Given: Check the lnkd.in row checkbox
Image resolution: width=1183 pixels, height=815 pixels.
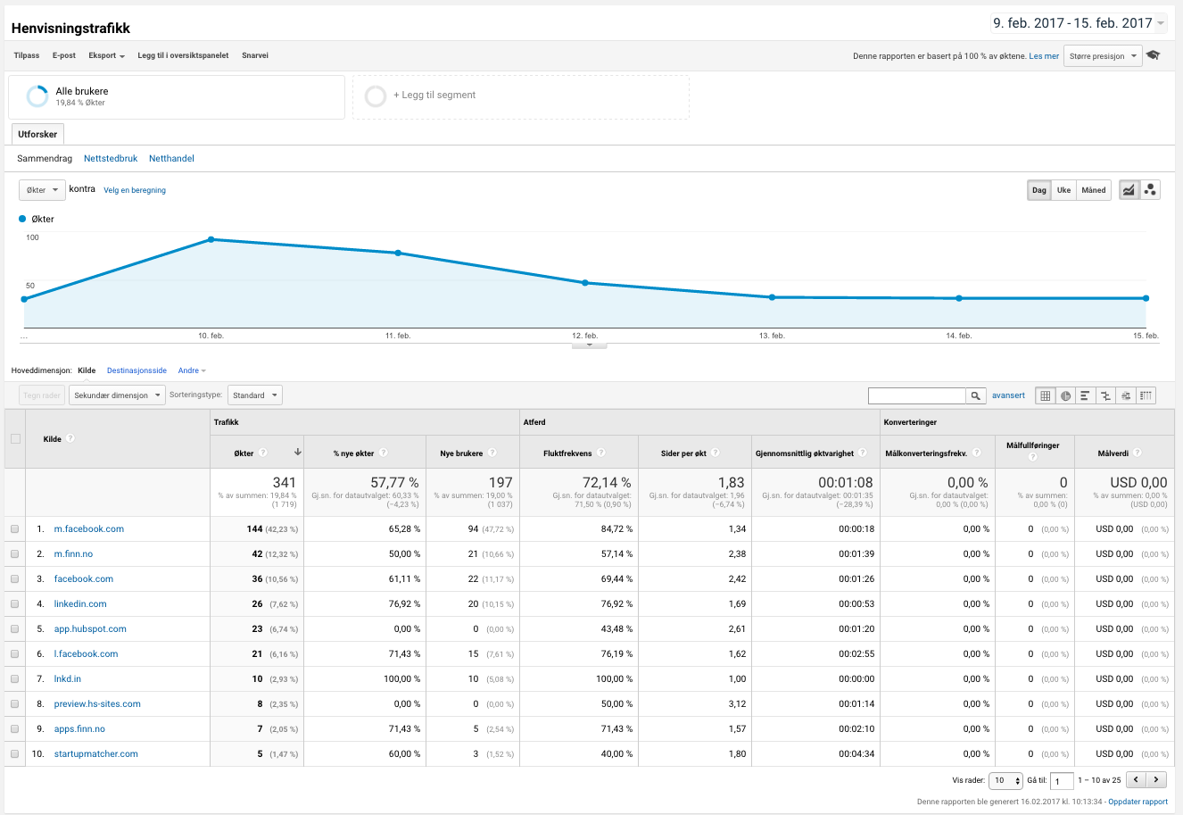Looking at the screenshot, I should (x=15, y=678).
